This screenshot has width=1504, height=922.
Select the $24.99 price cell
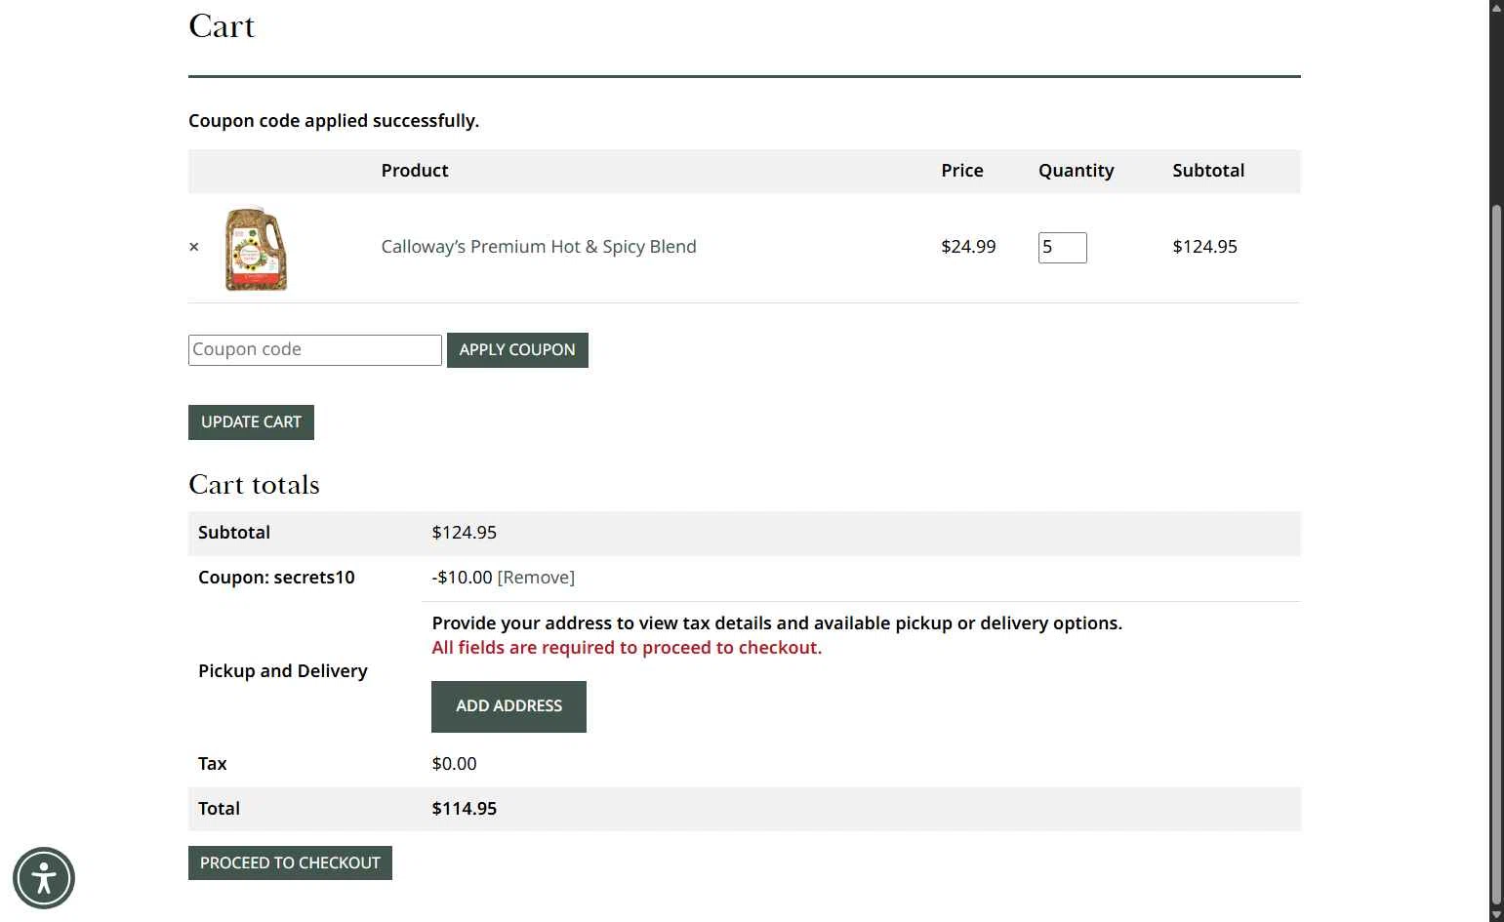[968, 247]
